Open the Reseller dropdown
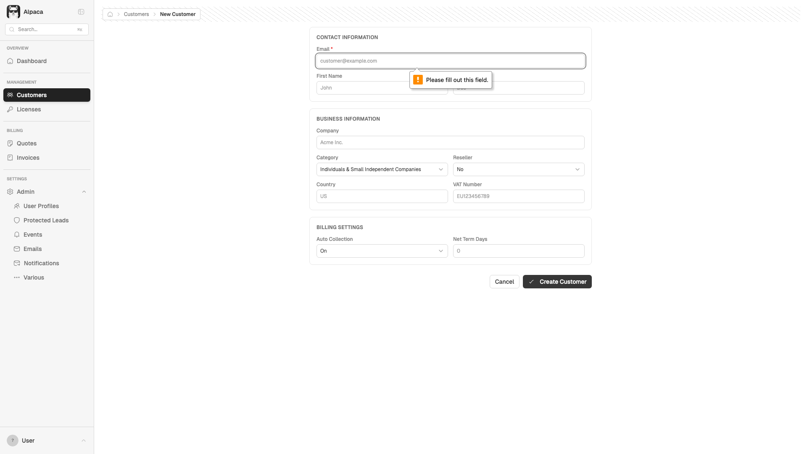 pos(518,169)
